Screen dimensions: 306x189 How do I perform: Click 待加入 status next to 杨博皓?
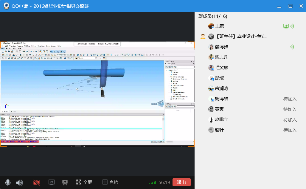(290, 99)
